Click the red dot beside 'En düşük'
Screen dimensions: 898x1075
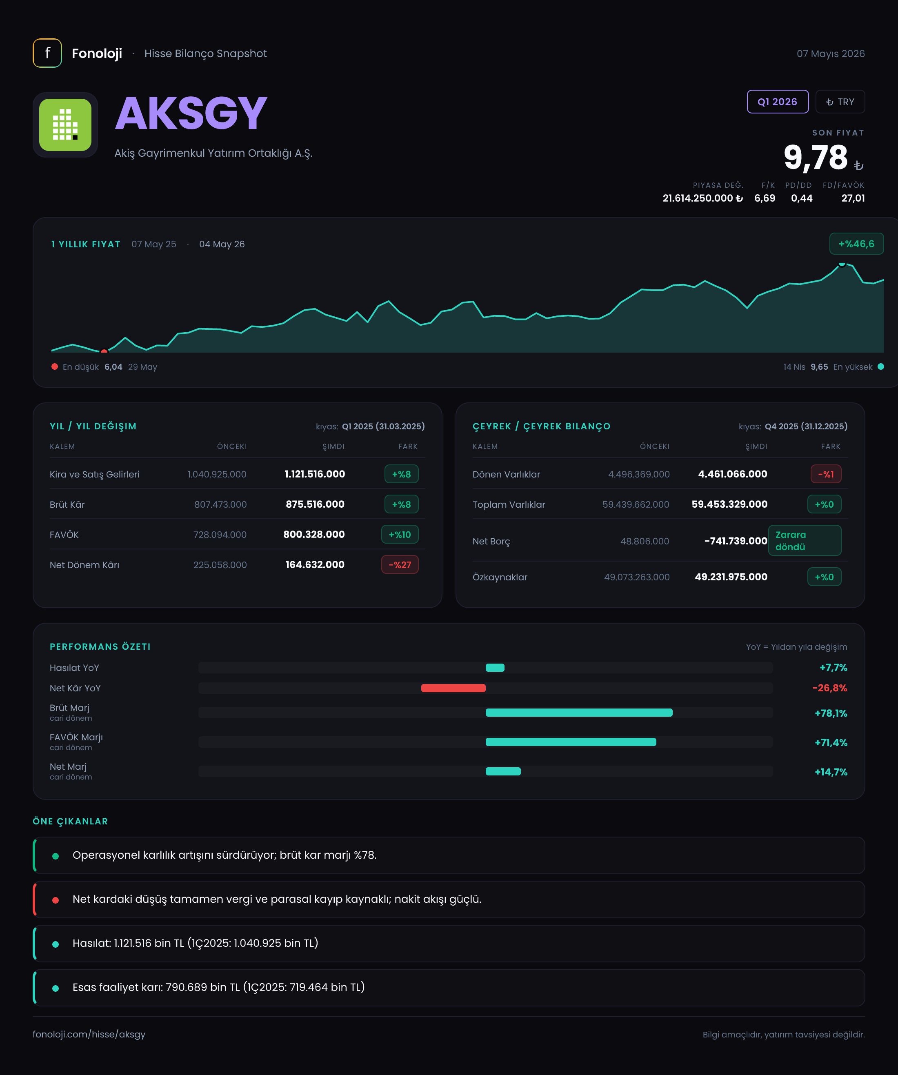[55, 366]
